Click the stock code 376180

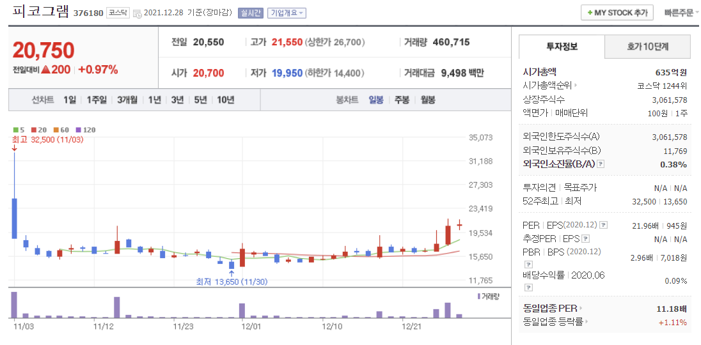88,13
